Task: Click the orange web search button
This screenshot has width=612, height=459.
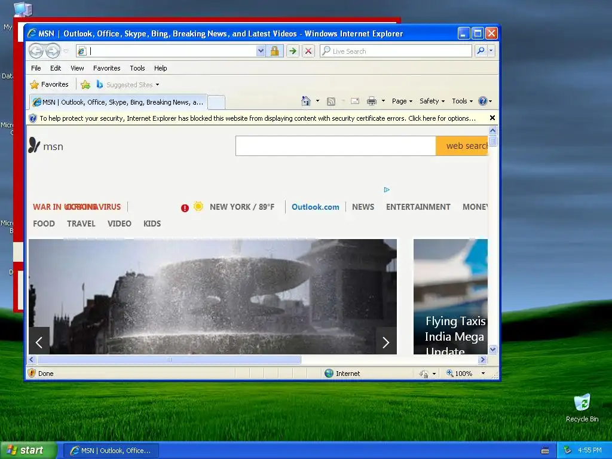Action: 462,146
